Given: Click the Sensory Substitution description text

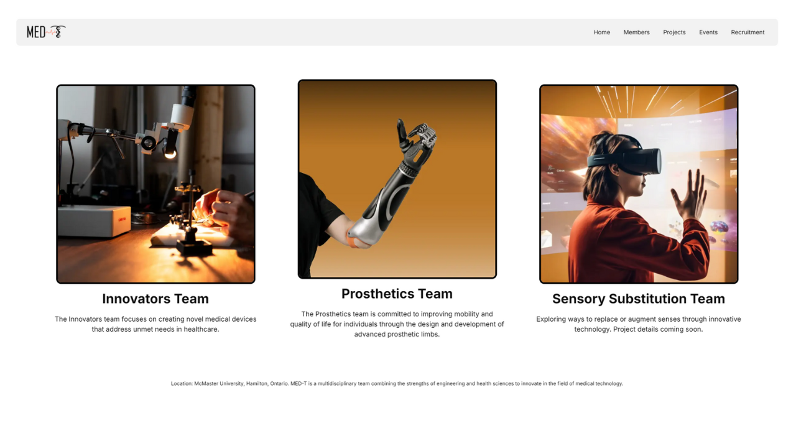Looking at the screenshot, I should point(639,324).
